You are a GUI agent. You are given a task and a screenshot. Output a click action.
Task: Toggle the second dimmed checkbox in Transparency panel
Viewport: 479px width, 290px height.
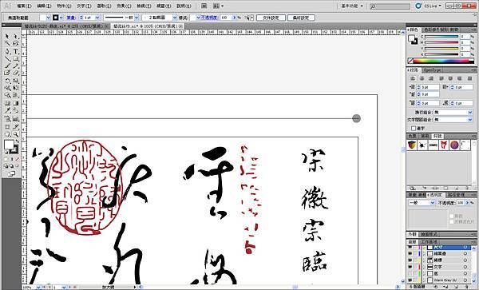pos(452,221)
